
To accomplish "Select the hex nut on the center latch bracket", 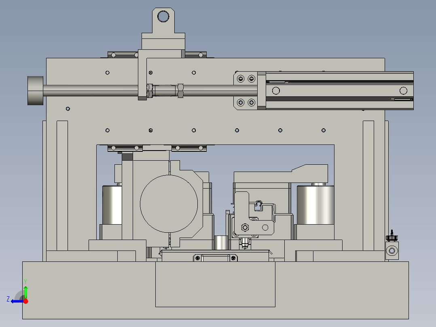I will 245,228.
